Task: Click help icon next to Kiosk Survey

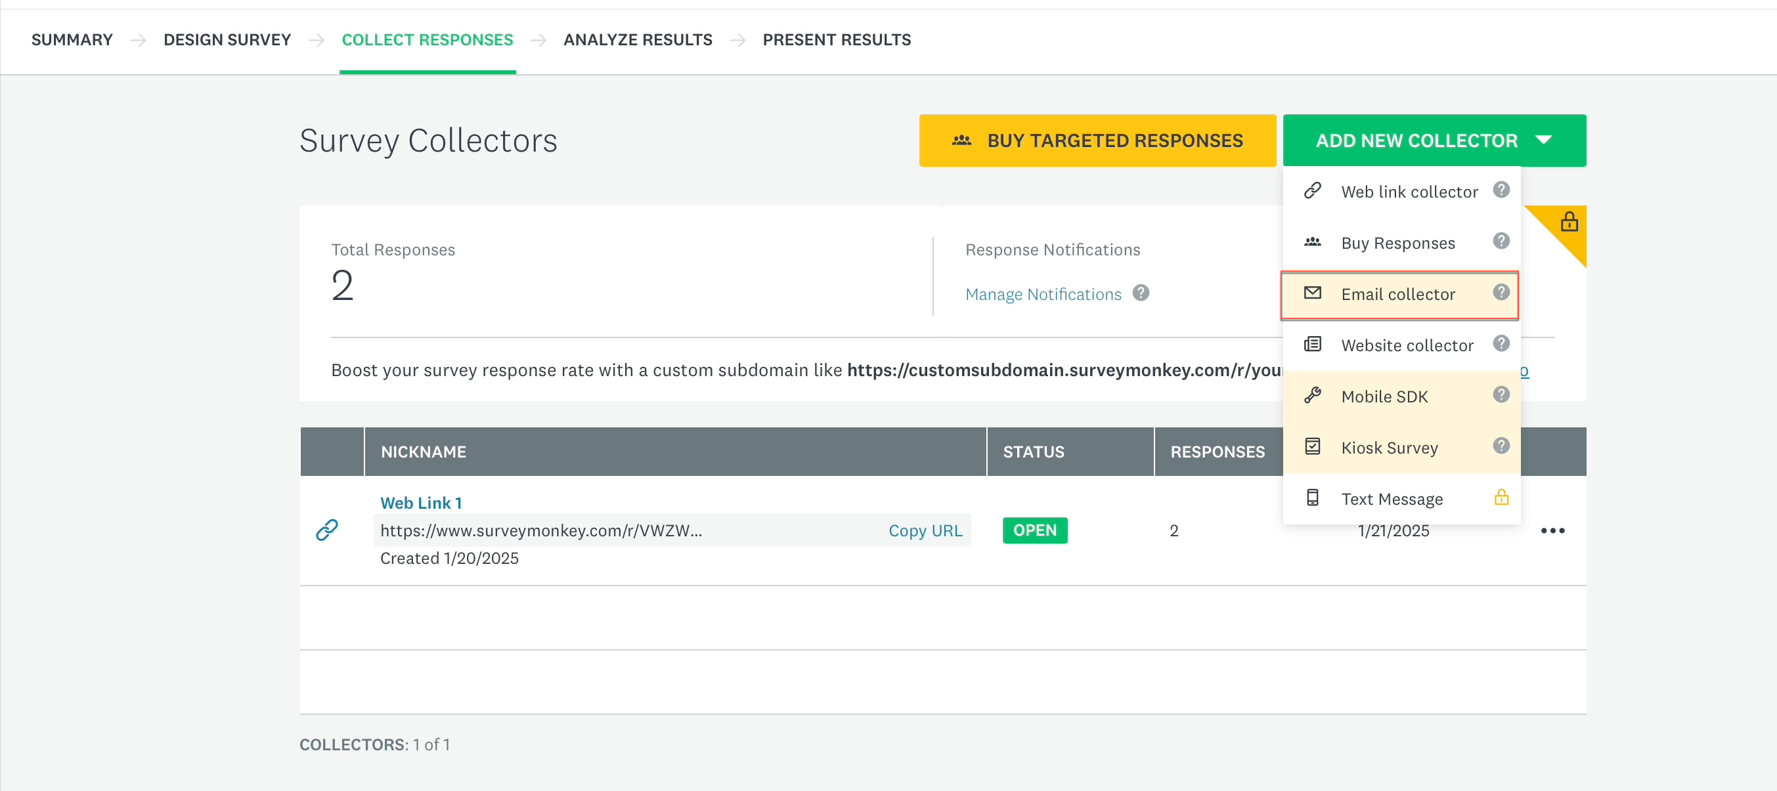Action: click(x=1501, y=446)
